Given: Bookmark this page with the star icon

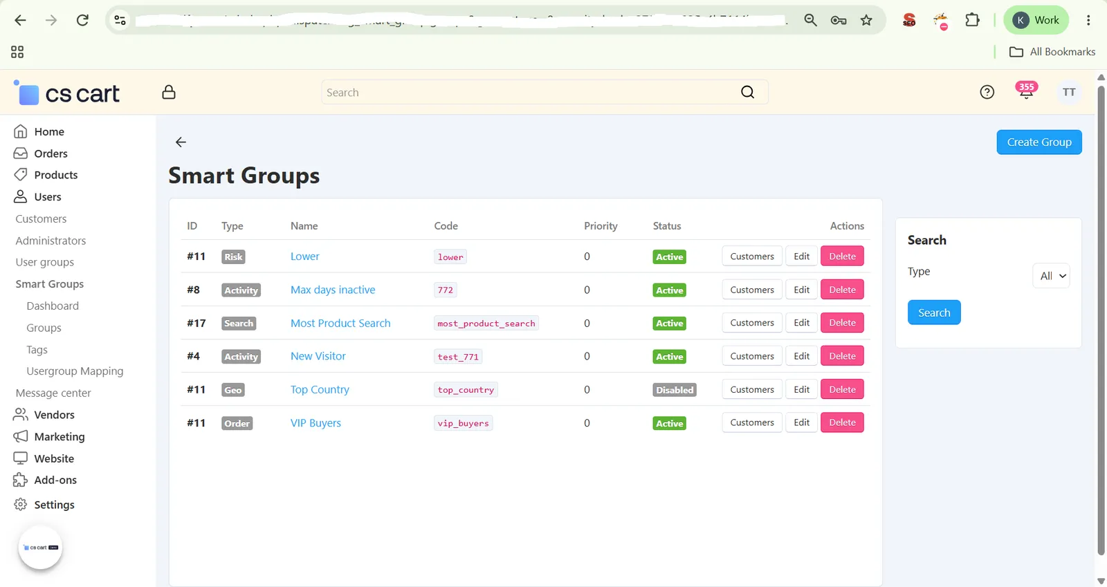Looking at the screenshot, I should click(866, 20).
